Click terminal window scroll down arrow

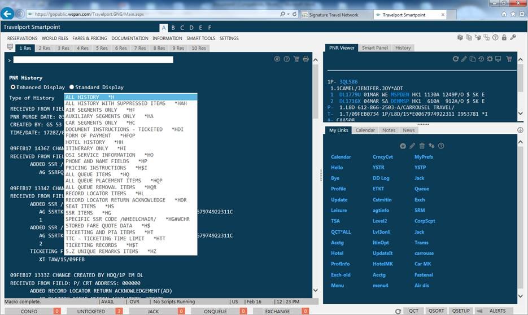[315, 290]
